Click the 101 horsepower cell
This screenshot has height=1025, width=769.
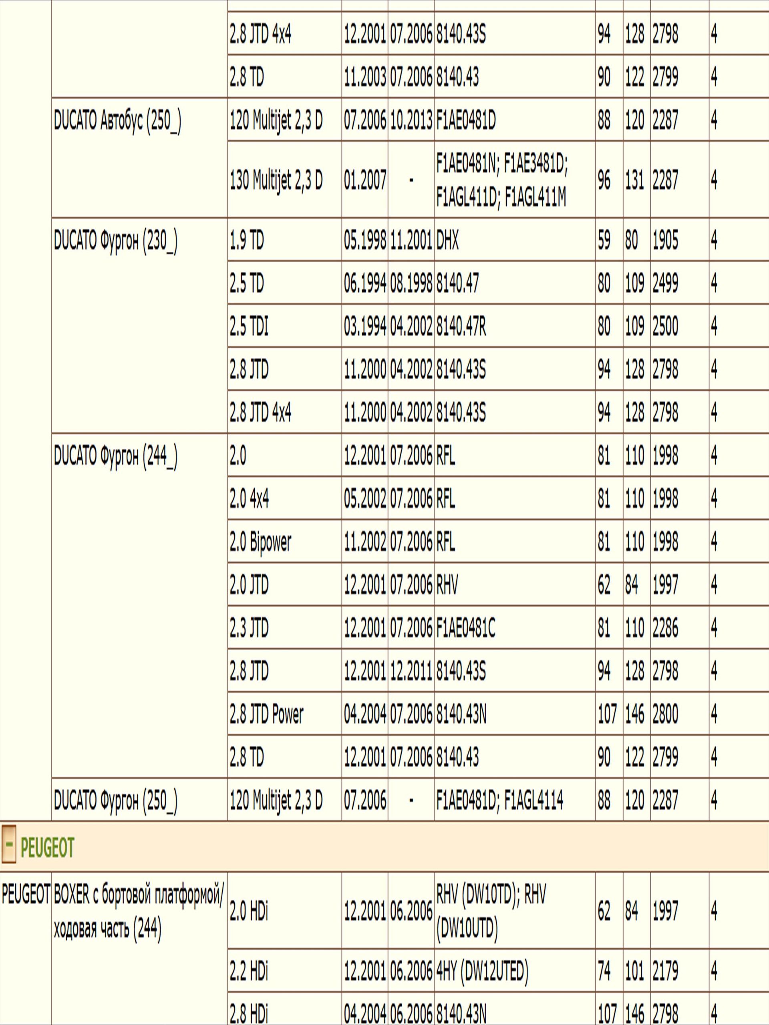(636, 970)
